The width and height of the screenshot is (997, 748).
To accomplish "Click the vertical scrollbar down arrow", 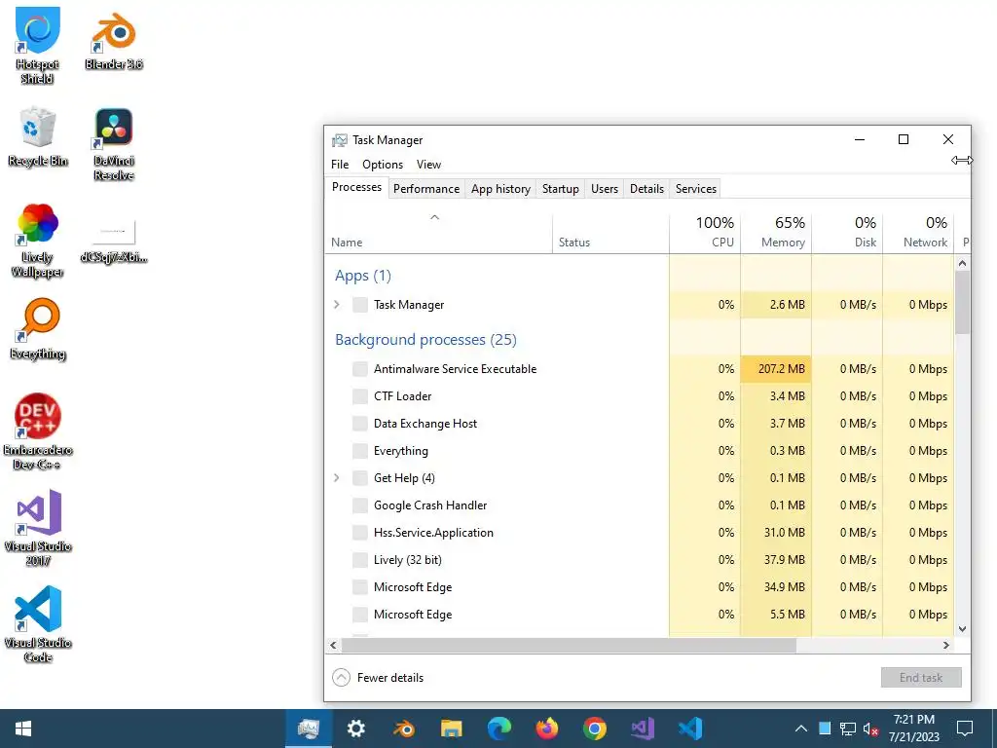I will click(963, 629).
